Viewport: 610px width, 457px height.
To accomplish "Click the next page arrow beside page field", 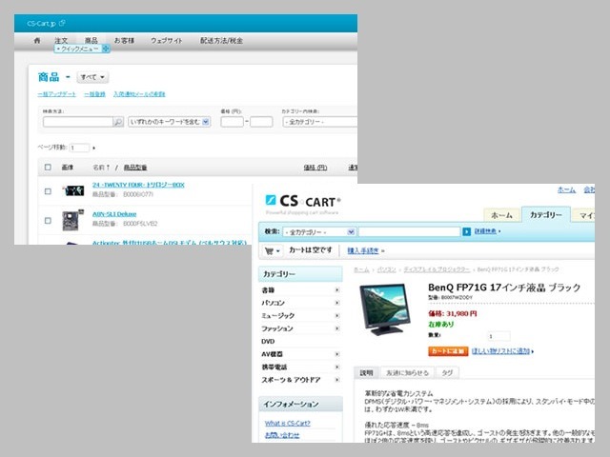I will pos(93,149).
